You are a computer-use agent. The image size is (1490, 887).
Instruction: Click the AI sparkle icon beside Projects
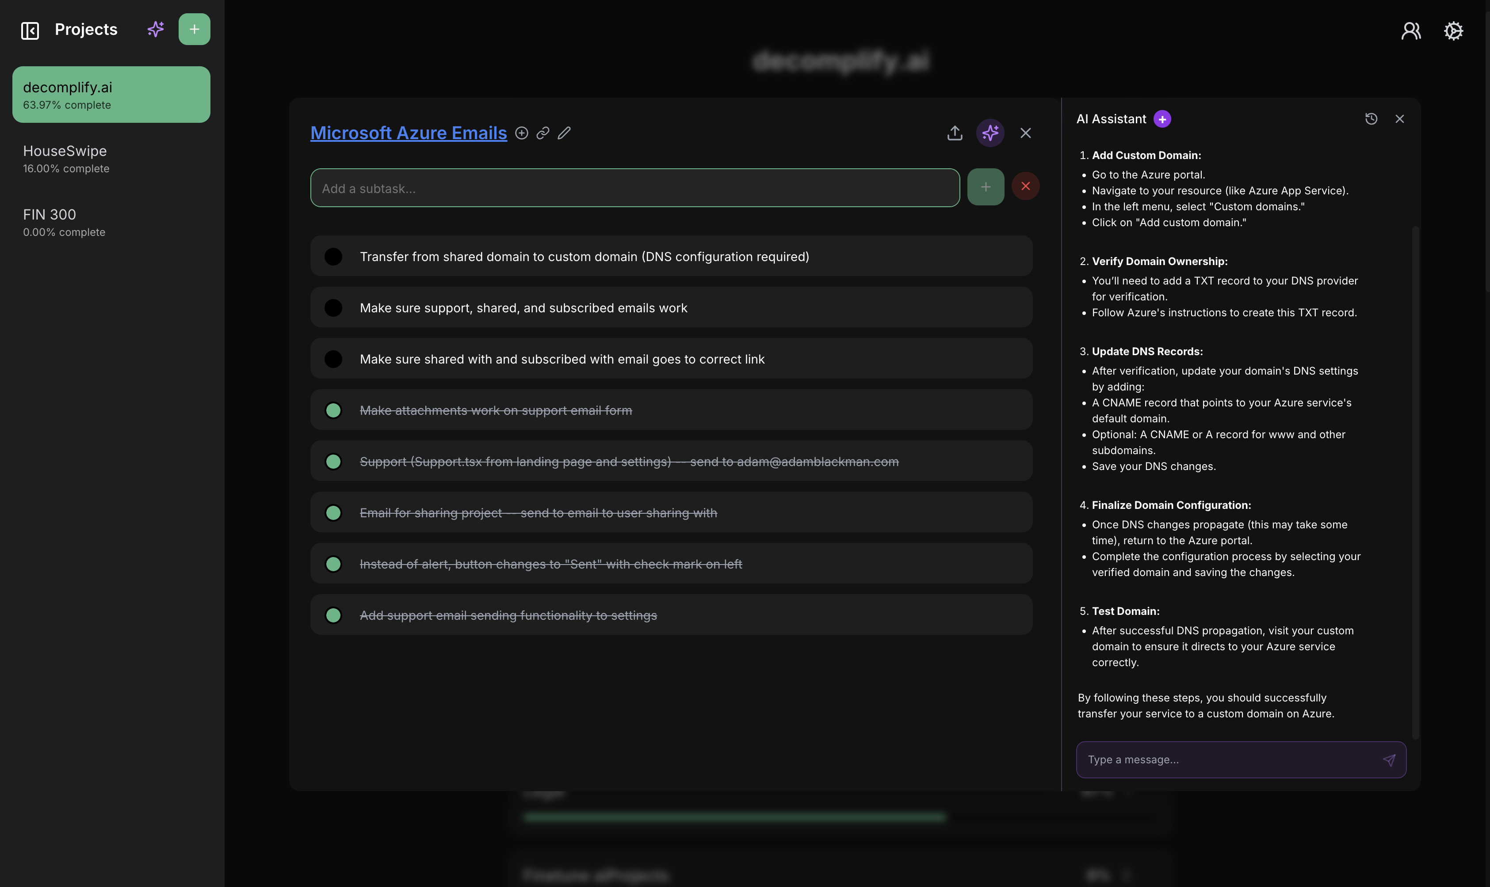click(x=156, y=29)
